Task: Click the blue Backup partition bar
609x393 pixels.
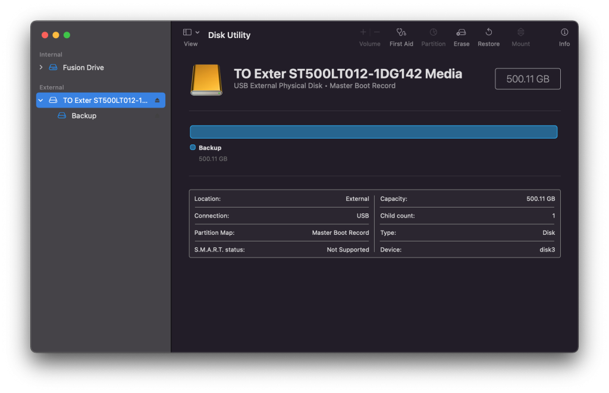Action: pos(373,132)
